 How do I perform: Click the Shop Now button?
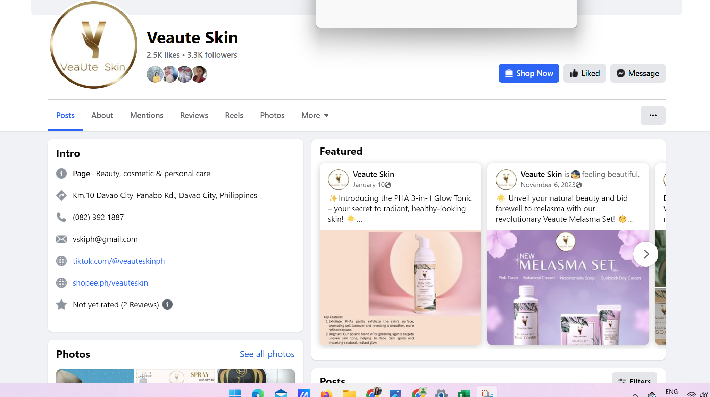[528, 73]
